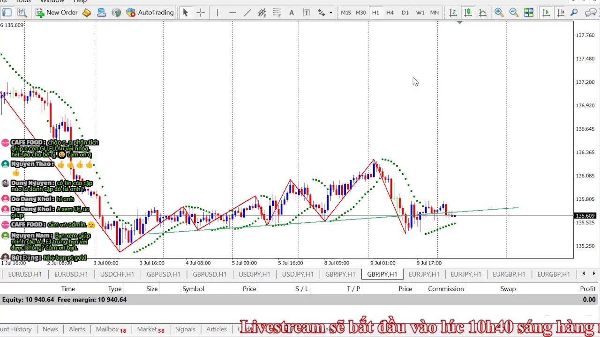Switch to M15 timeframe

pos(346,13)
